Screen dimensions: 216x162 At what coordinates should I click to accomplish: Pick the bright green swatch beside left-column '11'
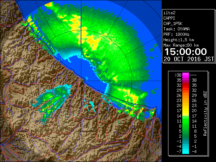(186, 121)
